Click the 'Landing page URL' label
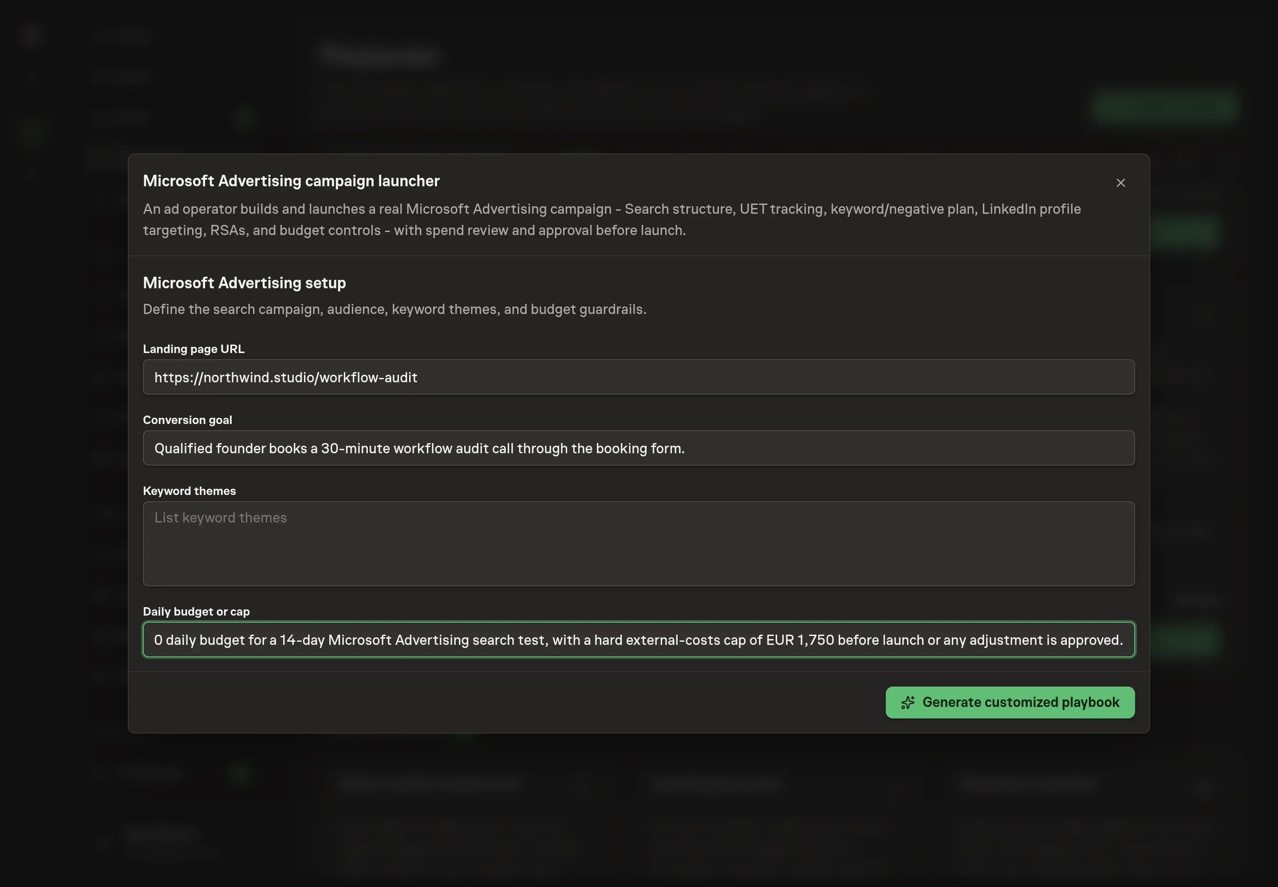 193,349
